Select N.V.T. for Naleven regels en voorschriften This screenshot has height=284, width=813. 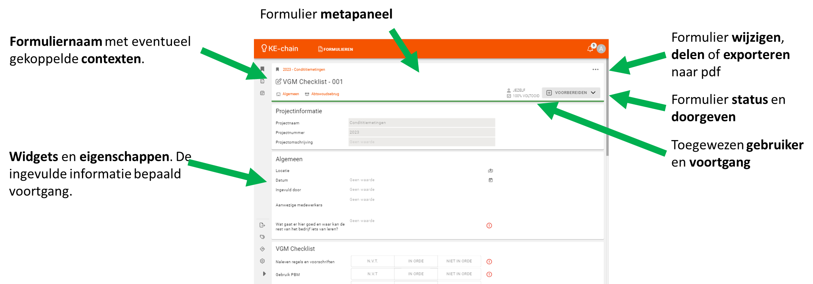point(372,261)
